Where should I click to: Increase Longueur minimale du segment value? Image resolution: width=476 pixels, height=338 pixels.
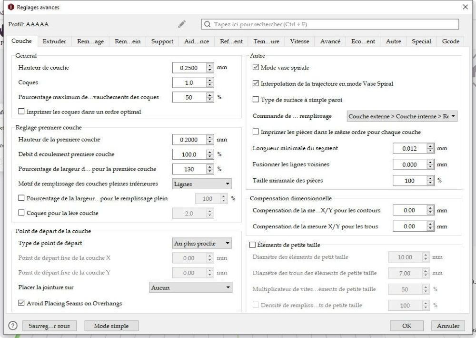(430, 146)
